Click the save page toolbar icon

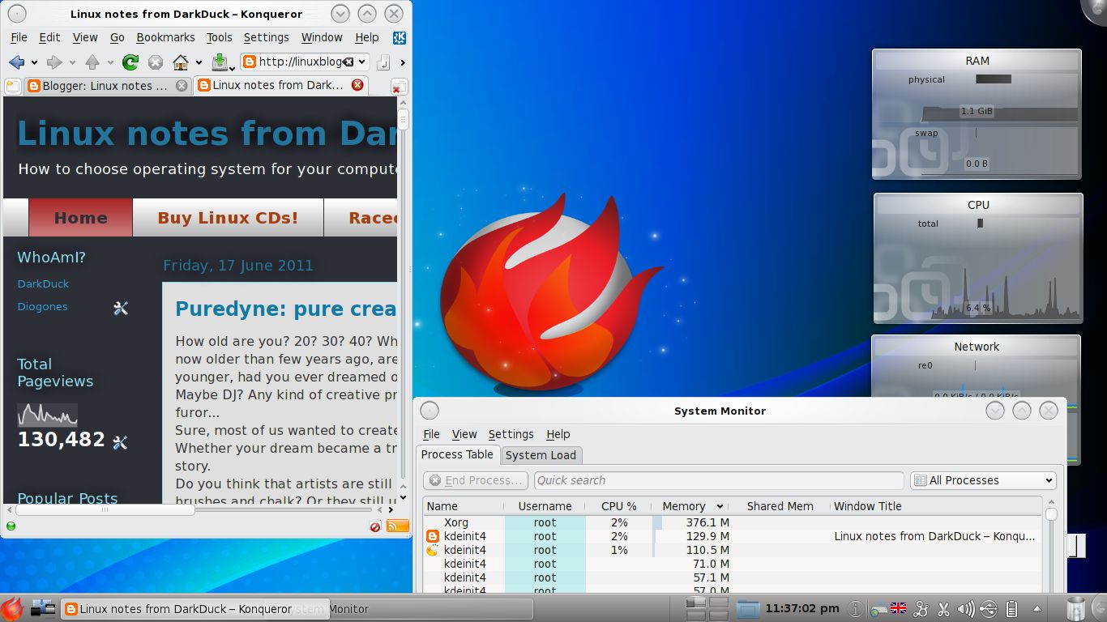pos(220,62)
